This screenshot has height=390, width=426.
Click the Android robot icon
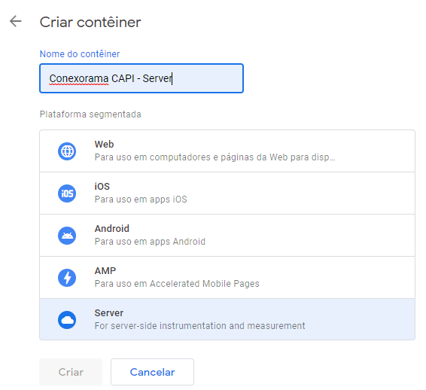tap(67, 236)
